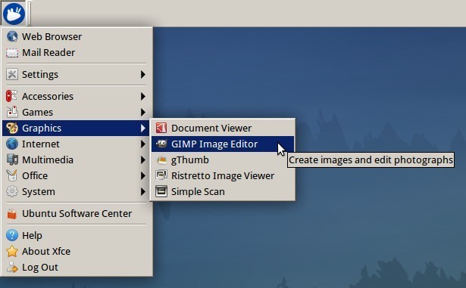Click the Office pencil-cup icon
Image resolution: width=466 pixels, height=288 pixels.
[x=12, y=175]
